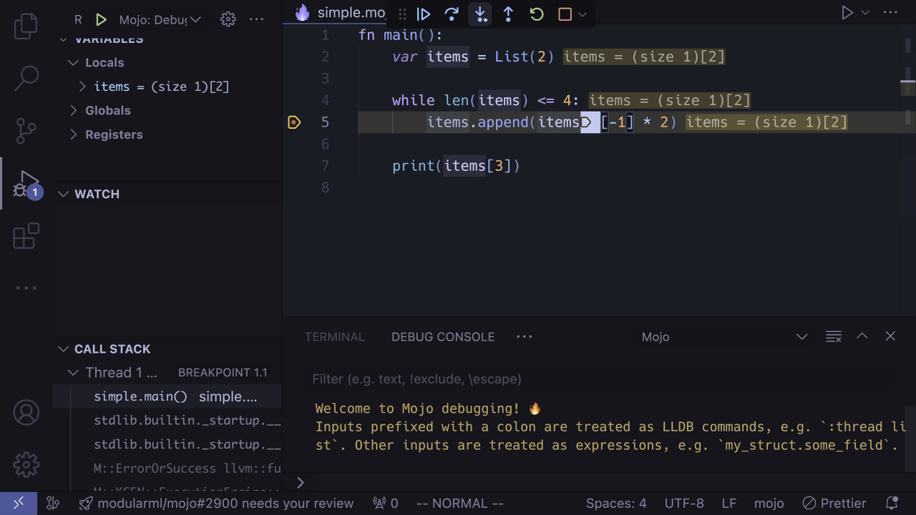The width and height of the screenshot is (916, 515).
Task: Open stop button dropdown arrow
Action: [583, 14]
